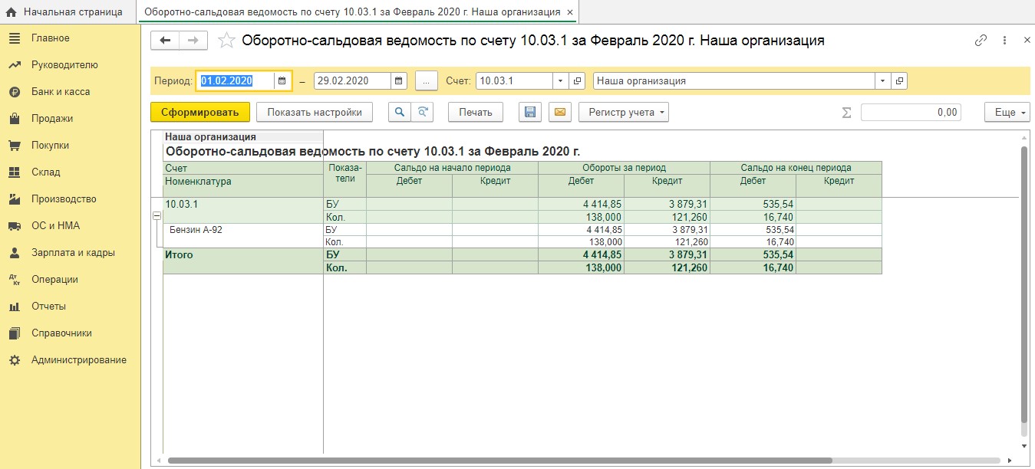Open calendar for start date

(282, 80)
